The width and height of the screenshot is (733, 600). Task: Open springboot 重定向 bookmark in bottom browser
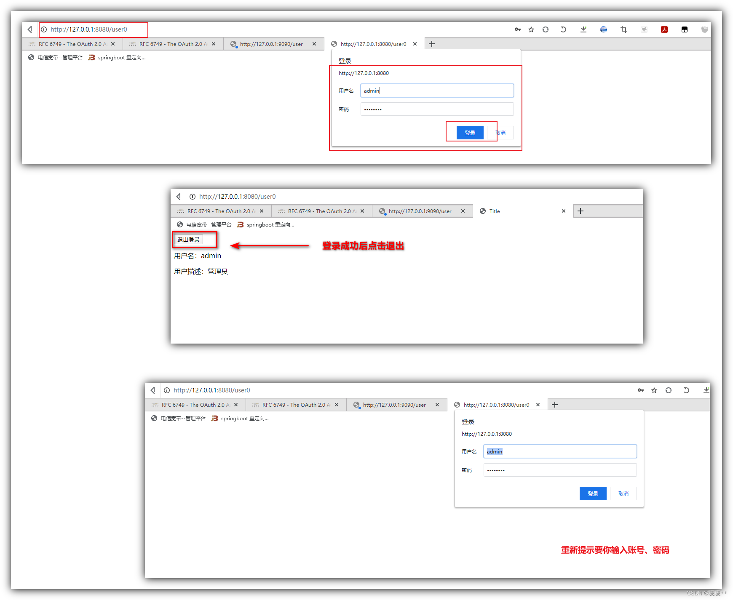(240, 419)
